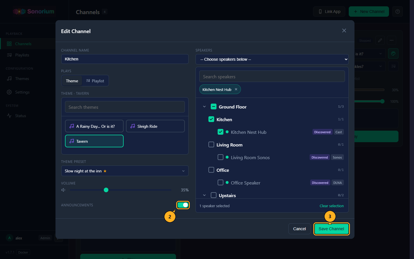The width and height of the screenshot is (414, 259).
Task: Open the three-dots menu on channel card
Action: [392, 40]
